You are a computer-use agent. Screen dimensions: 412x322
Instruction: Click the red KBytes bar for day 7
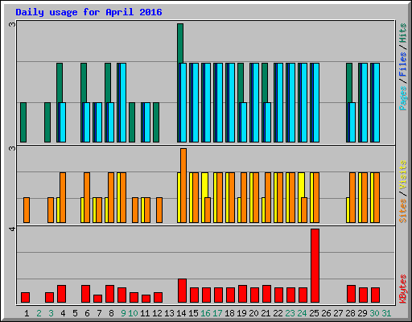pos(97,299)
